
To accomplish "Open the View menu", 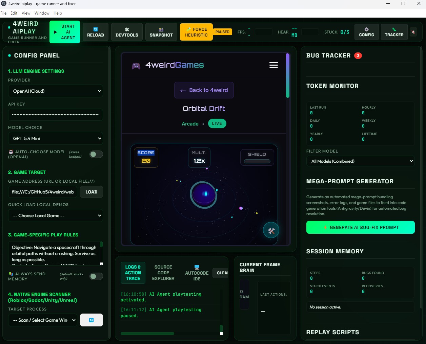I will pyautogui.click(x=26, y=13).
